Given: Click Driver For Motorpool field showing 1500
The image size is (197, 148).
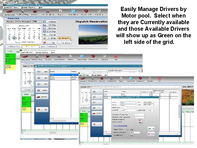Looking at the screenshot, I should pyautogui.click(x=135, y=132).
